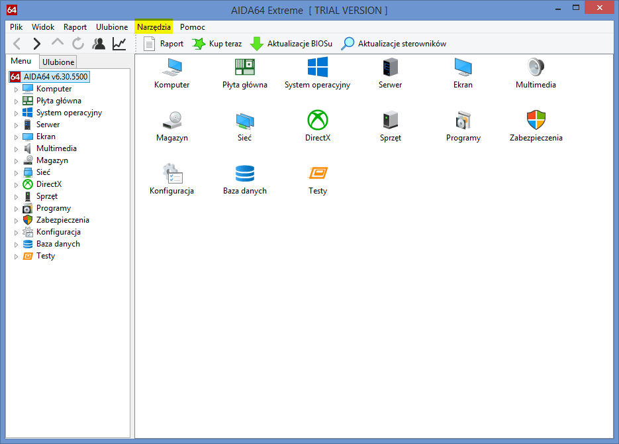
Task: Refresh the view with the circular arrow
Action: pyautogui.click(x=77, y=44)
